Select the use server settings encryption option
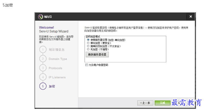The image size is (204, 111). (x=88, y=40)
